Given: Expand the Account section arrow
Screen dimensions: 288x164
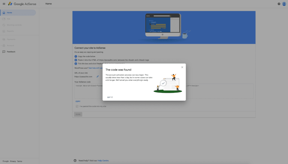Looking at the screenshot, I should click(1, 46).
